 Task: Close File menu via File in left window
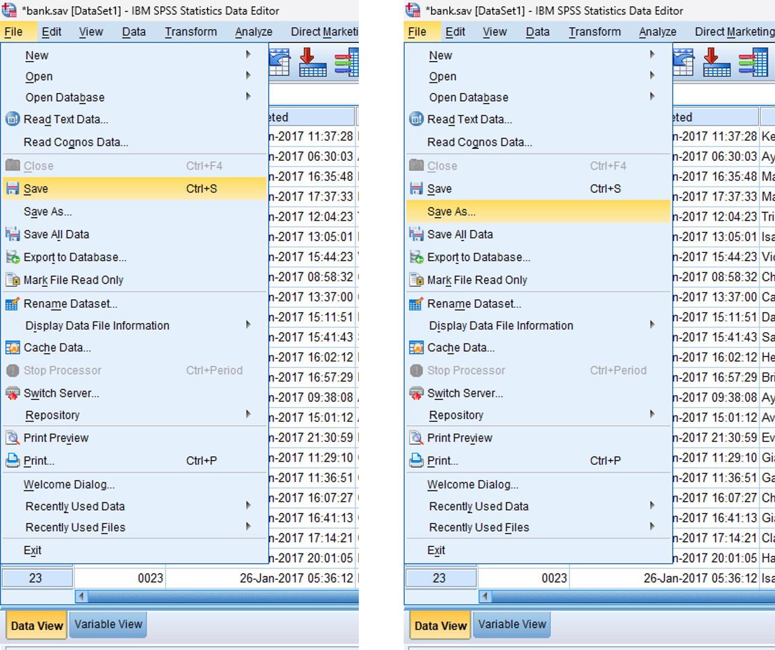pyautogui.click(x=13, y=32)
